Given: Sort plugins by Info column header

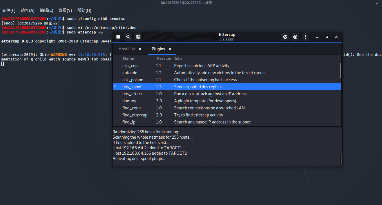Looking at the screenshot, I should click(178, 58).
